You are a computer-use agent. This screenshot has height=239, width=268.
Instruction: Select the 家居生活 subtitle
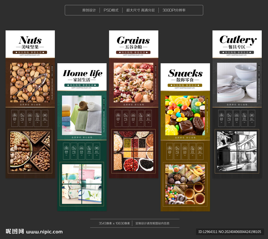coord(82,80)
